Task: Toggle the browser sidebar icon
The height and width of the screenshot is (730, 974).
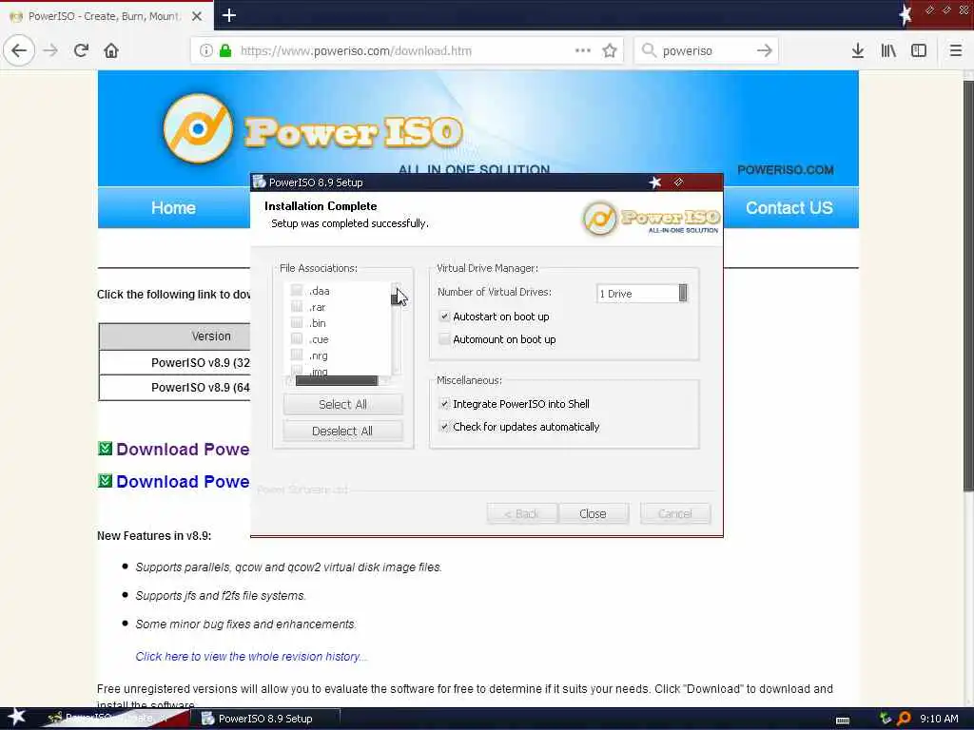Action: click(x=919, y=50)
